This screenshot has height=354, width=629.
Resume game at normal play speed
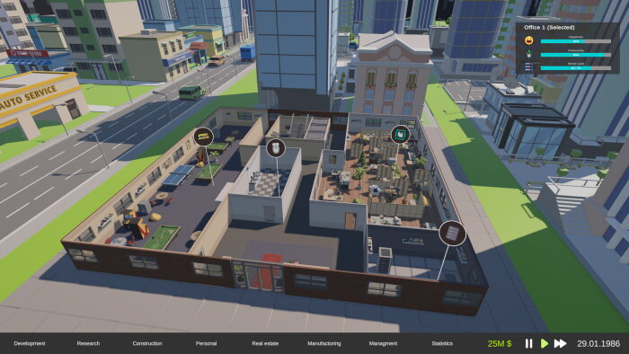coord(545,343)
